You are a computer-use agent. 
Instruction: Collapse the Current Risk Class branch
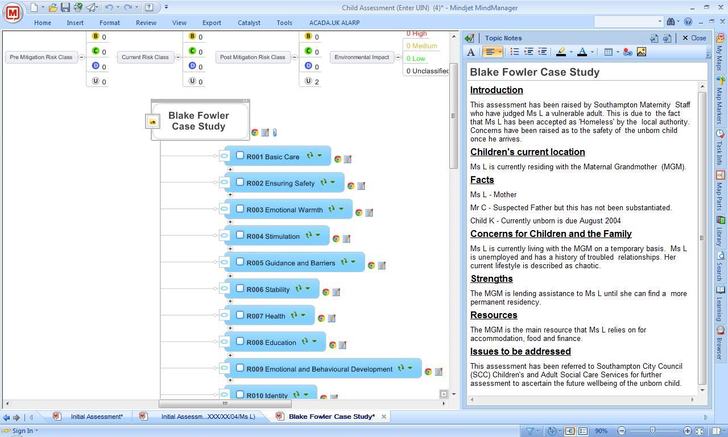tap(178, 57)
